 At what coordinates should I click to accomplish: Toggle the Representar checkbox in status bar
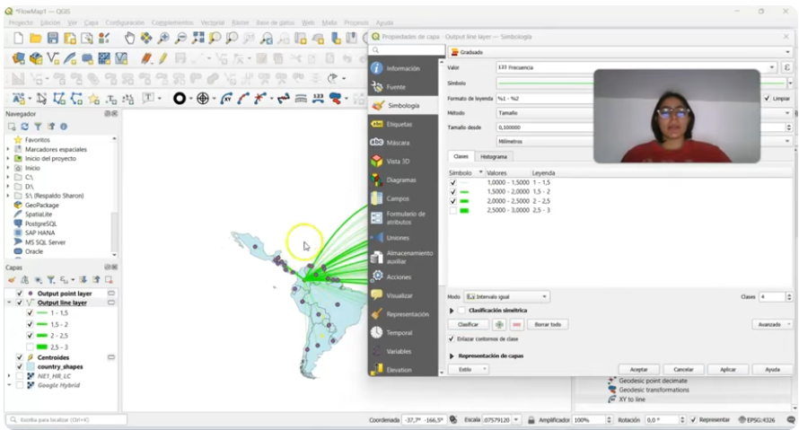tap(693, 420)
